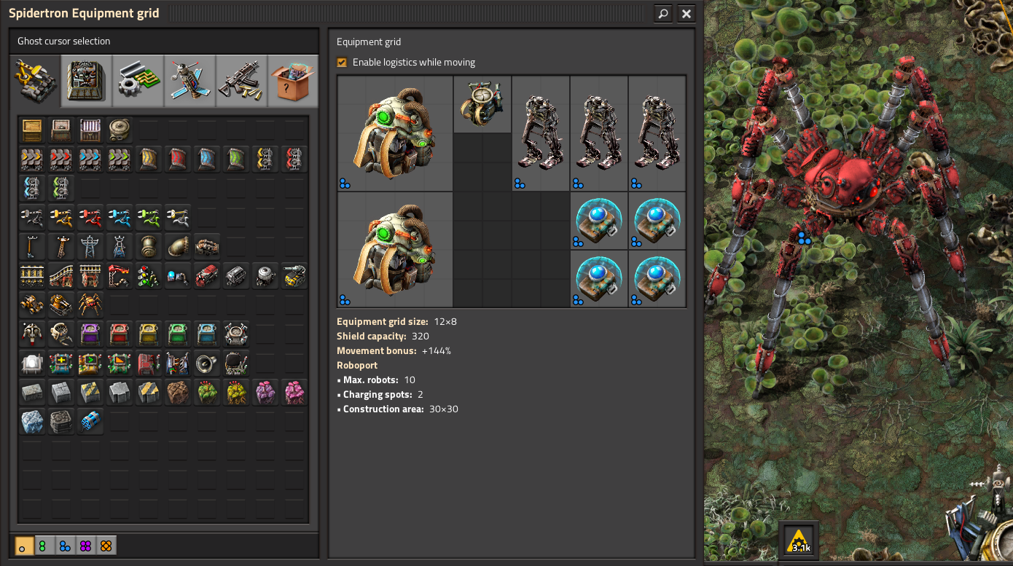Click the top-left fusion reactor in grid
The width and height of the screenshot is (1013, 566).
click(395, 134)
